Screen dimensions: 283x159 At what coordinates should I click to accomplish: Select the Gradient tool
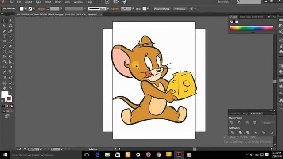[11, 67]
